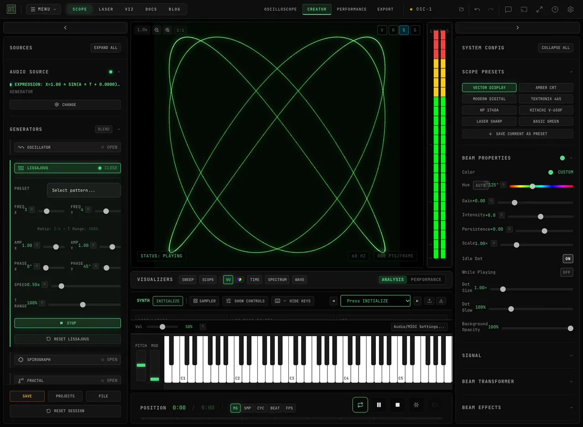Switch visualizers to PERFORMANCE mode
Screen dimensions: 583x427
pos(426,280)
